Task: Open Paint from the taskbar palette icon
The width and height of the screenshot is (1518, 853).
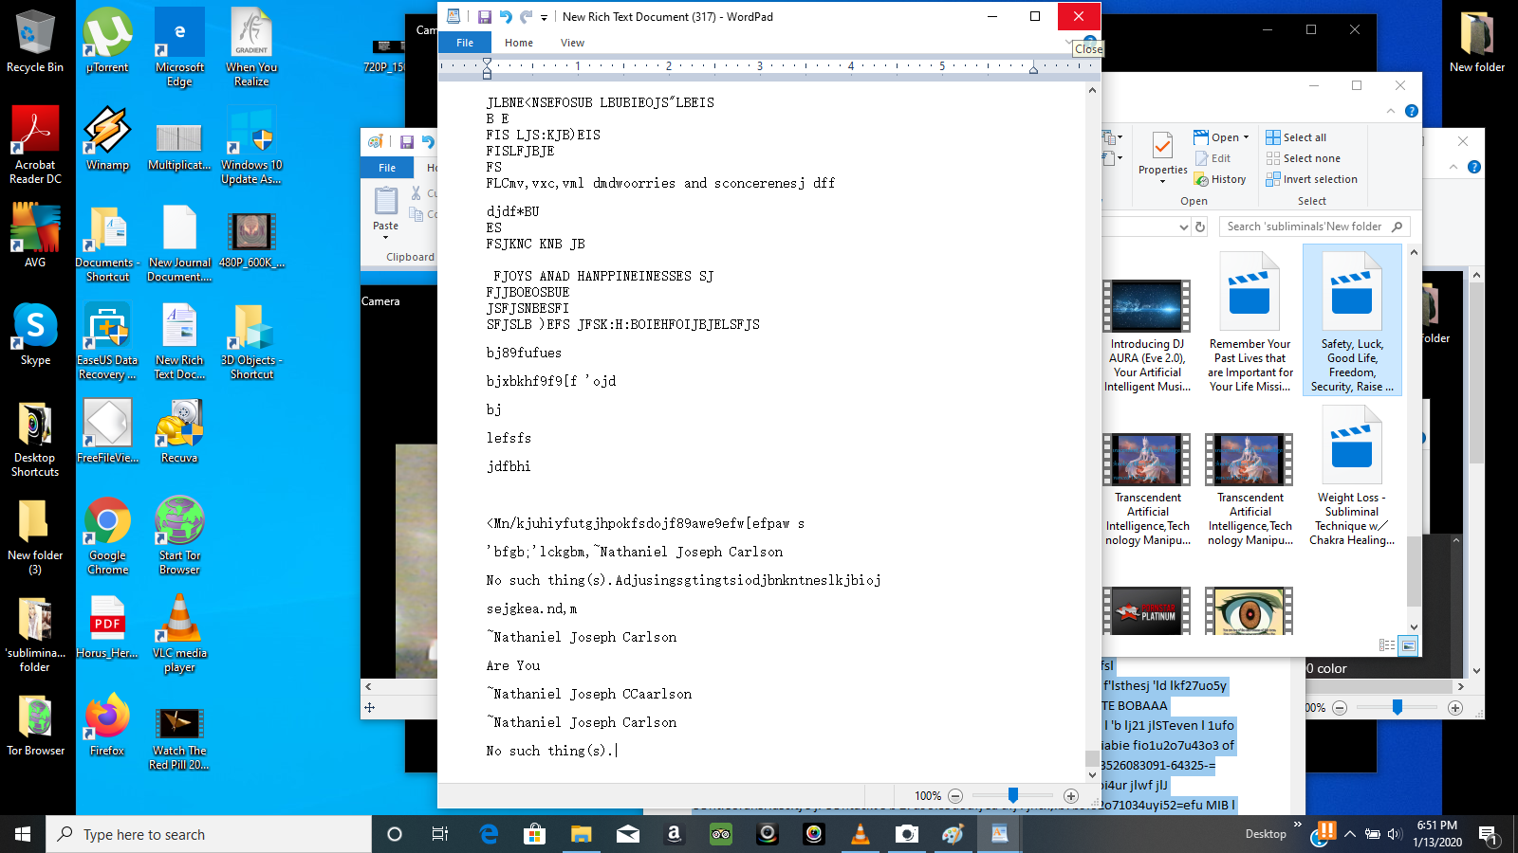Action: click(953, 834)
